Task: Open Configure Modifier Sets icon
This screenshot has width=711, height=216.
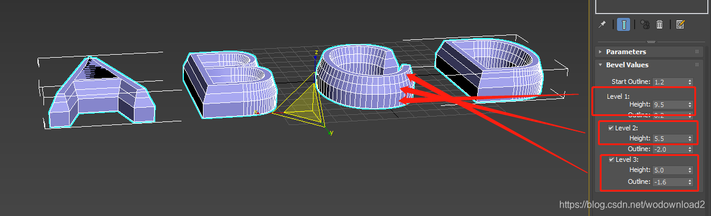Action: [x=679, y=24]
